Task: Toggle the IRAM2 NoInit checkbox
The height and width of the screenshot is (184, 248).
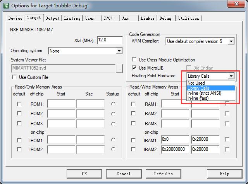Action: (227, 150)
